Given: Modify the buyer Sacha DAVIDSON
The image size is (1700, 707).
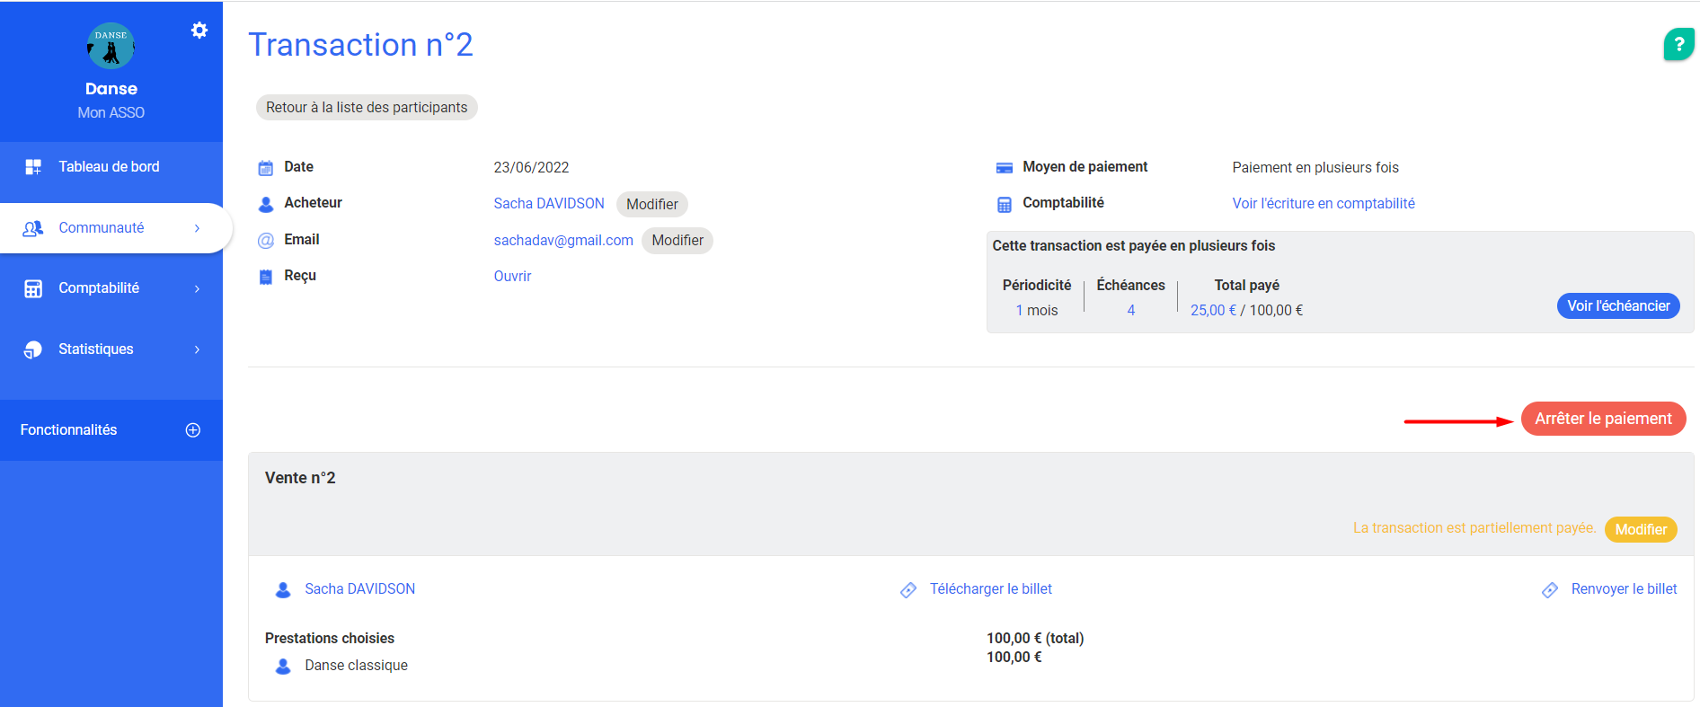Looking at the screenshot, I should click(x=651, y=205).
